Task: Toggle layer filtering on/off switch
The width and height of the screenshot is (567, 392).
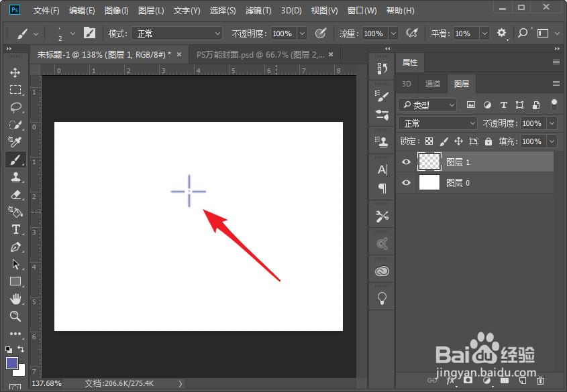Action: [x=554, y=105]
